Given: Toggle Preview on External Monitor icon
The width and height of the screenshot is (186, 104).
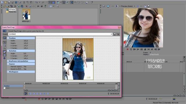Looking at the screenshot, I should click(x=108, y=6).
